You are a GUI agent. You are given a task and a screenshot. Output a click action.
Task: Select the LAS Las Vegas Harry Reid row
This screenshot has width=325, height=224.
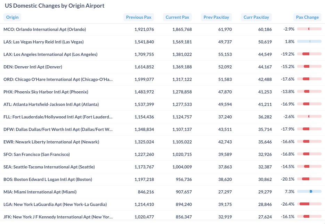(43, 42)
